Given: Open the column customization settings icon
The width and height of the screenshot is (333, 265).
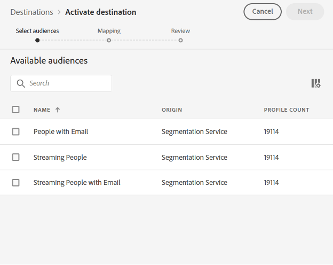Looking at the screenshot, I should [316, 83].
